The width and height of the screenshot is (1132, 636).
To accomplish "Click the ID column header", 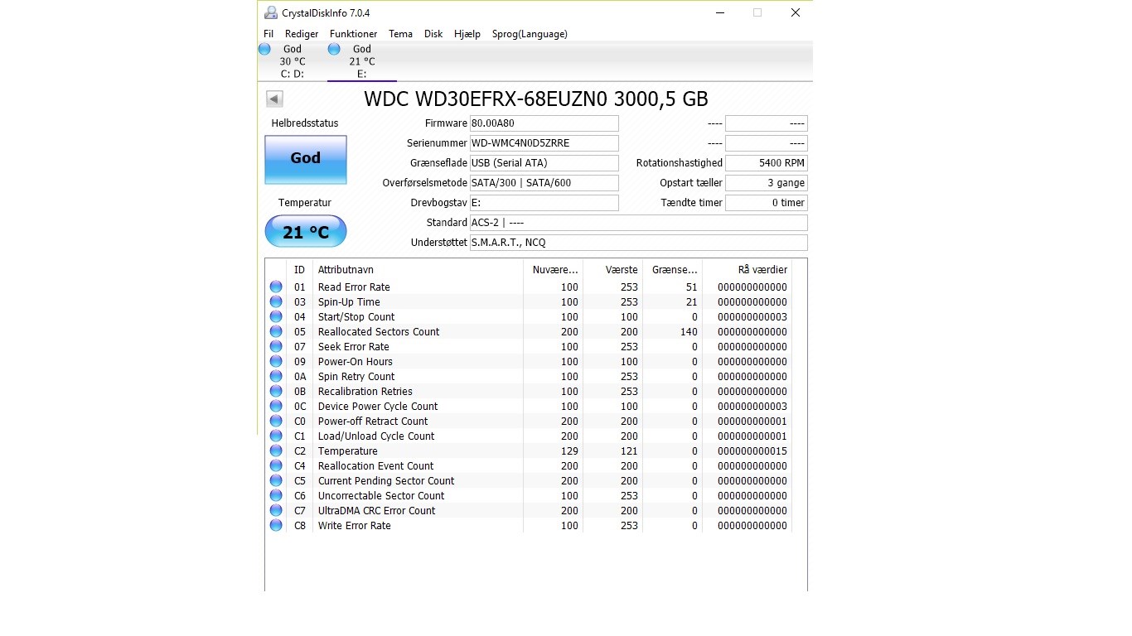I will tap(299, 270).
